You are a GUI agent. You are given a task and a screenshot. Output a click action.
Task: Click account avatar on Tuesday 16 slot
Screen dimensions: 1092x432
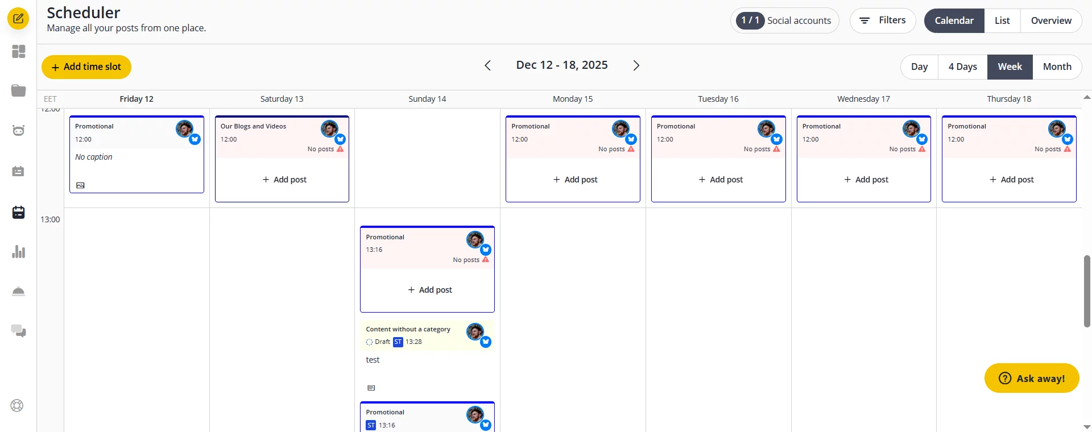(766, 129)
